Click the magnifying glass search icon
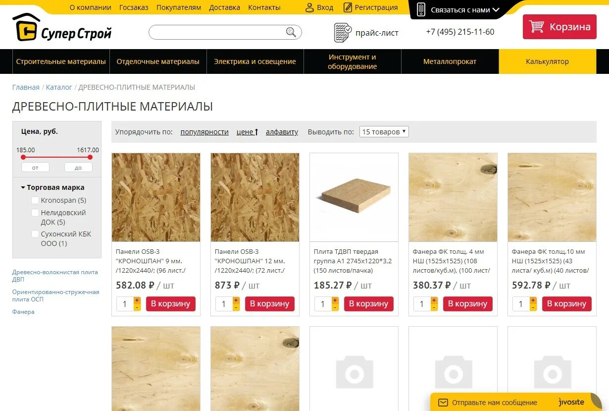The width and height of the screenshot is (609, 411). (x=291, y=32)
